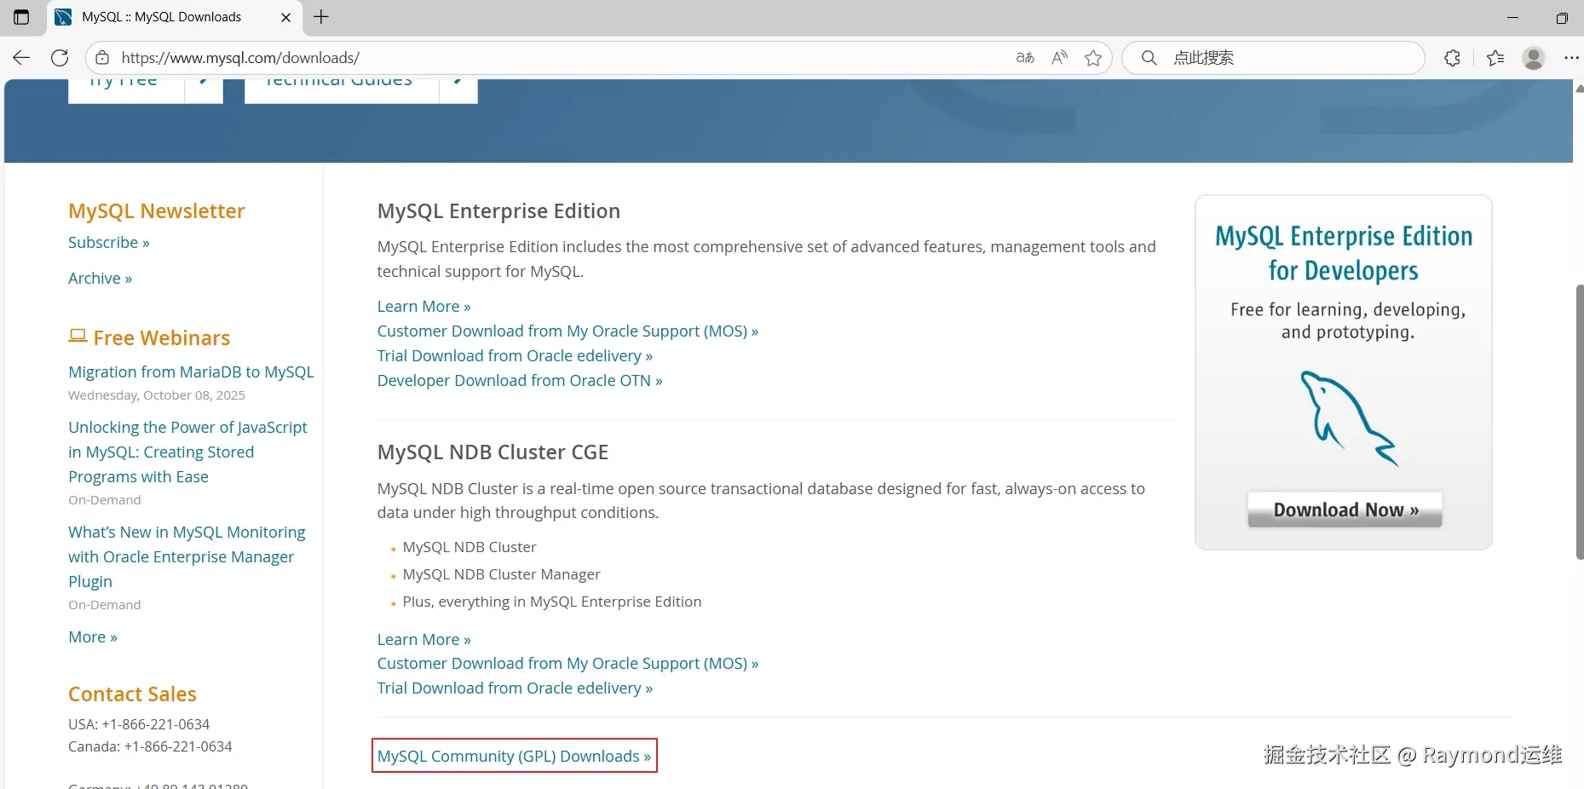Open the user profile avatar
1584x789 pixels.
coord(1534,58)
